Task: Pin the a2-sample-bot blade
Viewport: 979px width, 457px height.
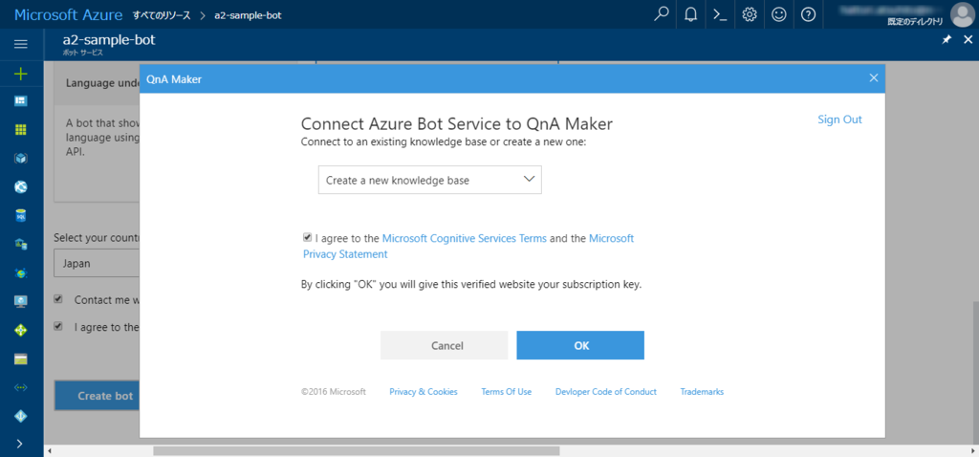Action: (946, 40)
